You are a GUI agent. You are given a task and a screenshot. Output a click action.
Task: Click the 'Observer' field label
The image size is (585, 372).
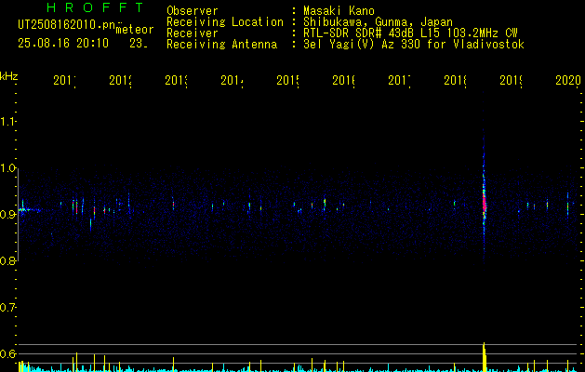coord(193,11)
